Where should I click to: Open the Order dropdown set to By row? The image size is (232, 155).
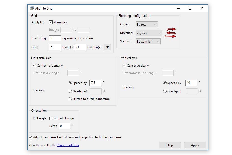coord(147,25)
